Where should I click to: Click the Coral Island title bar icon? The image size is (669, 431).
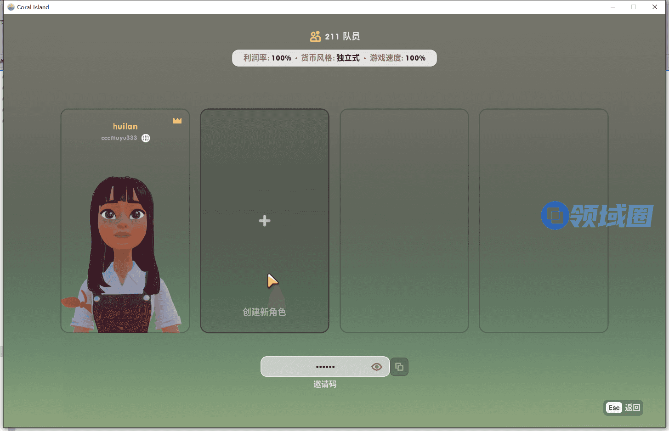point(11,7)
